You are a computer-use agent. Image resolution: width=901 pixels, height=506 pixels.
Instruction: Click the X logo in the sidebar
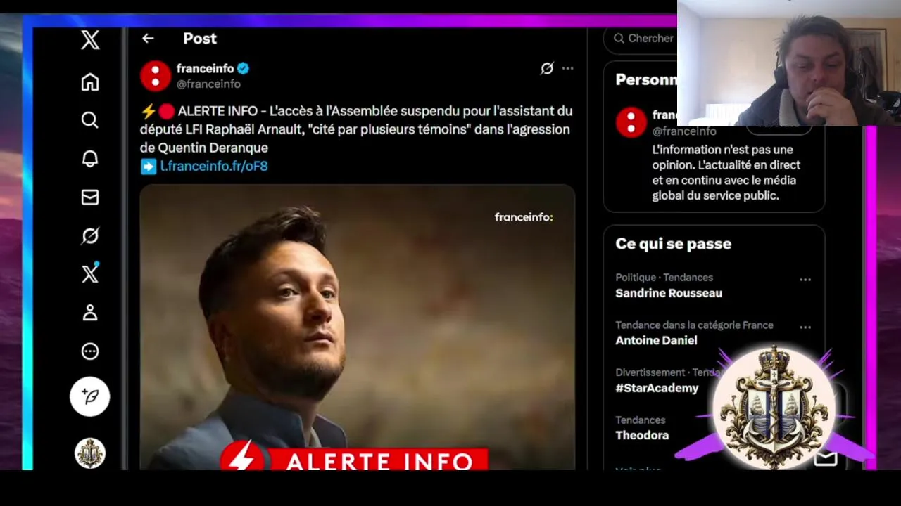pos(90,39)
